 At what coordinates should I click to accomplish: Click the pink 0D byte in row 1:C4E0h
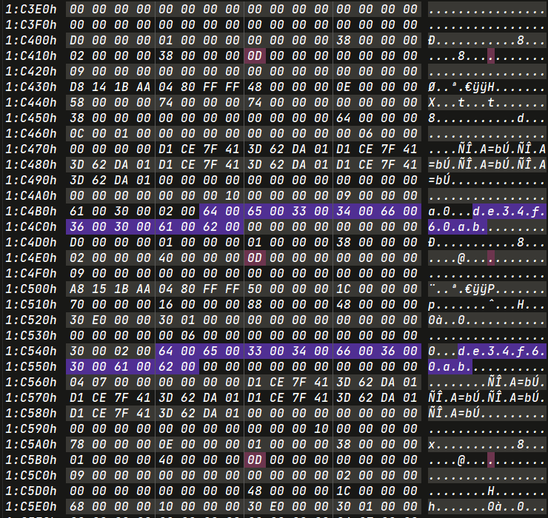253,258
